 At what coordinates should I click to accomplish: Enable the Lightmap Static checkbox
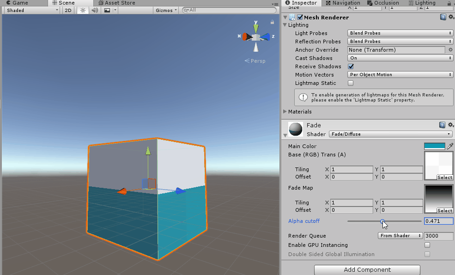[350, 83]
